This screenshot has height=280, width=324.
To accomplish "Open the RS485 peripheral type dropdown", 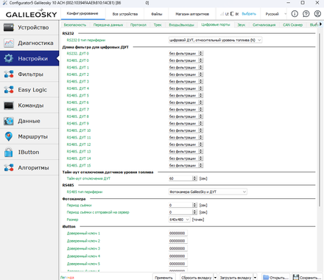I will pos(208,192).
